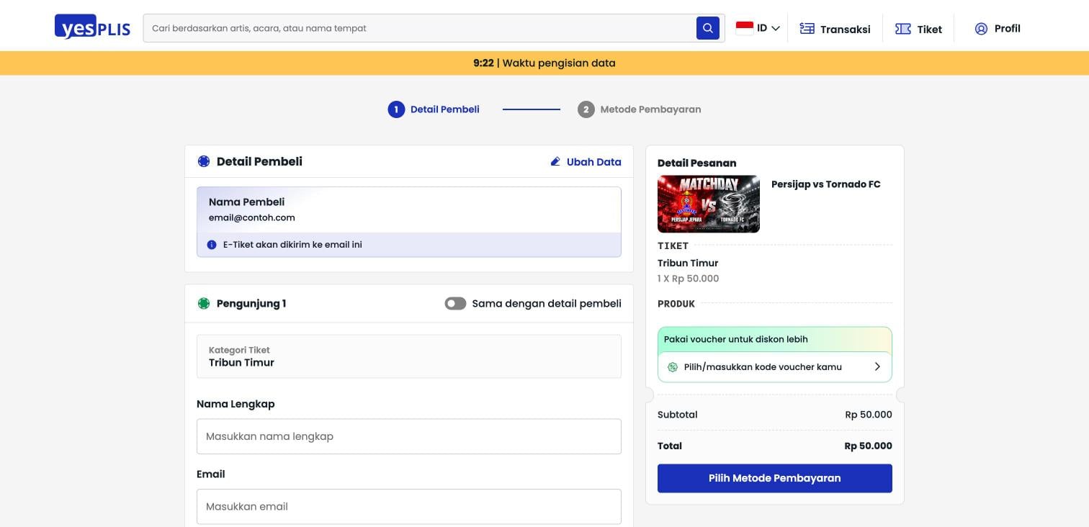This screenshot has width=1089, height=527.
Task: Click the pencil icon beside Ubah Data
Action: coord(555,161)
